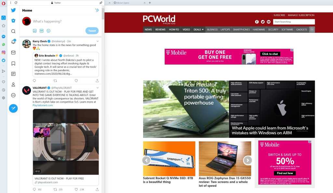Open PCWorld Twitter page icon

(263, 22)
